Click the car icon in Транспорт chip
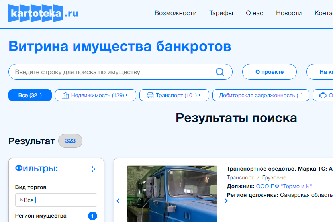333x222 pixels. click(150, 95)
